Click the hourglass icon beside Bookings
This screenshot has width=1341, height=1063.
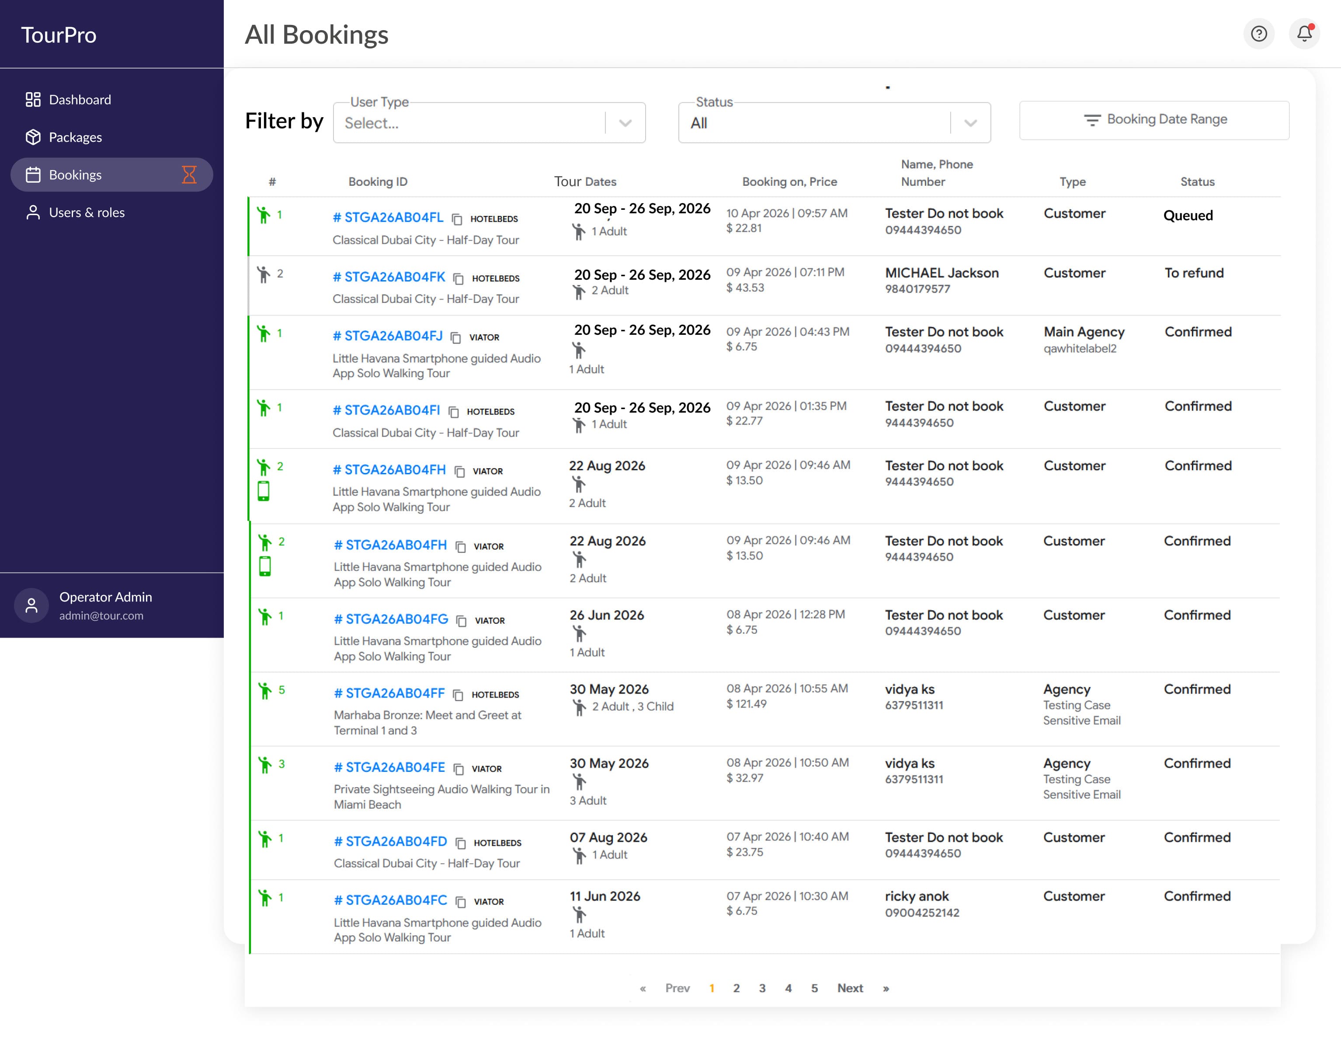click(x=189, y=175)
